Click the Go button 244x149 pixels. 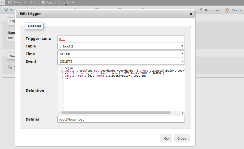[x=166, y=139]
